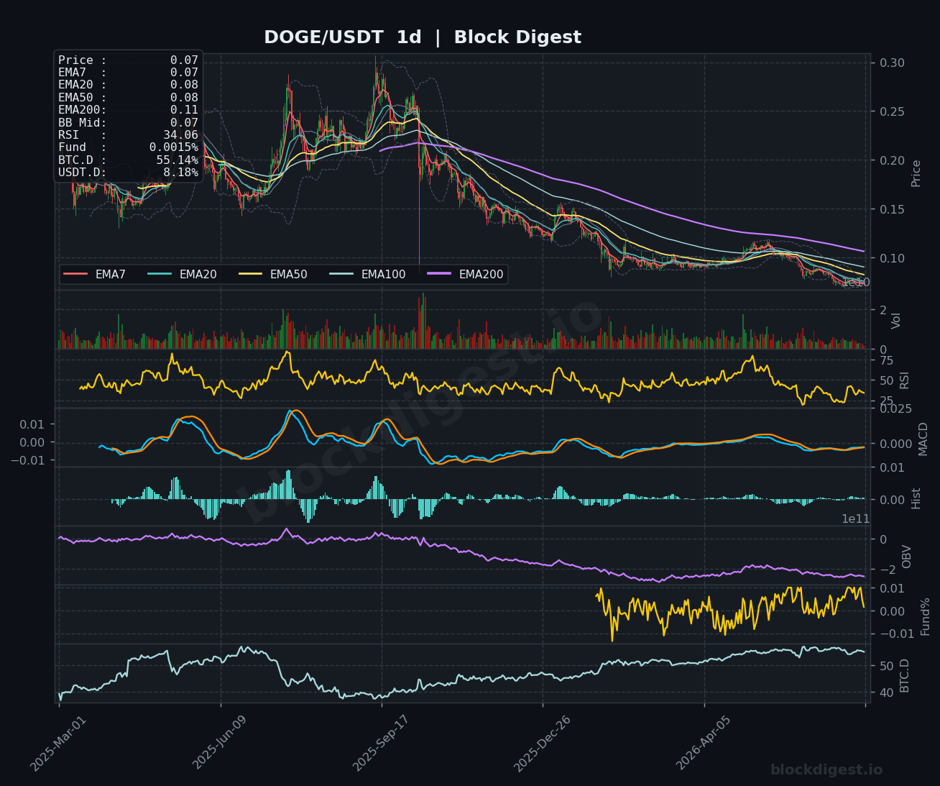940x786 pixels.
Task: Click the USDT.D 8.18% row
Action: (128, 173)
